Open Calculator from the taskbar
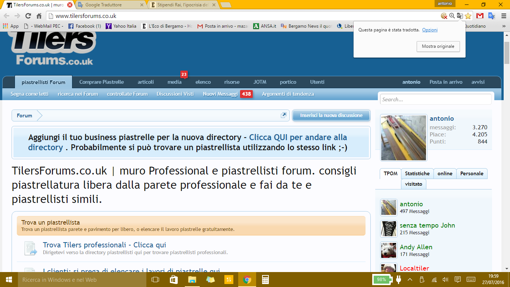This screenshot has width=510, height=287. 265,280
